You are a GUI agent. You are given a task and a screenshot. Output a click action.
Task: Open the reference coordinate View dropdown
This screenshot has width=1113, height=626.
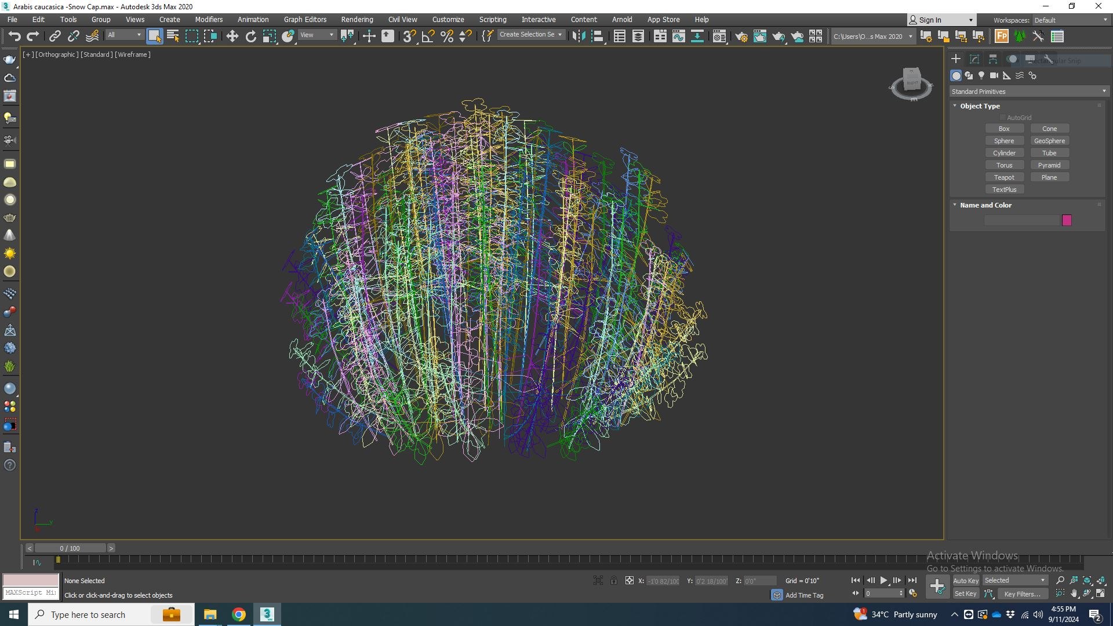pos(317,35)
